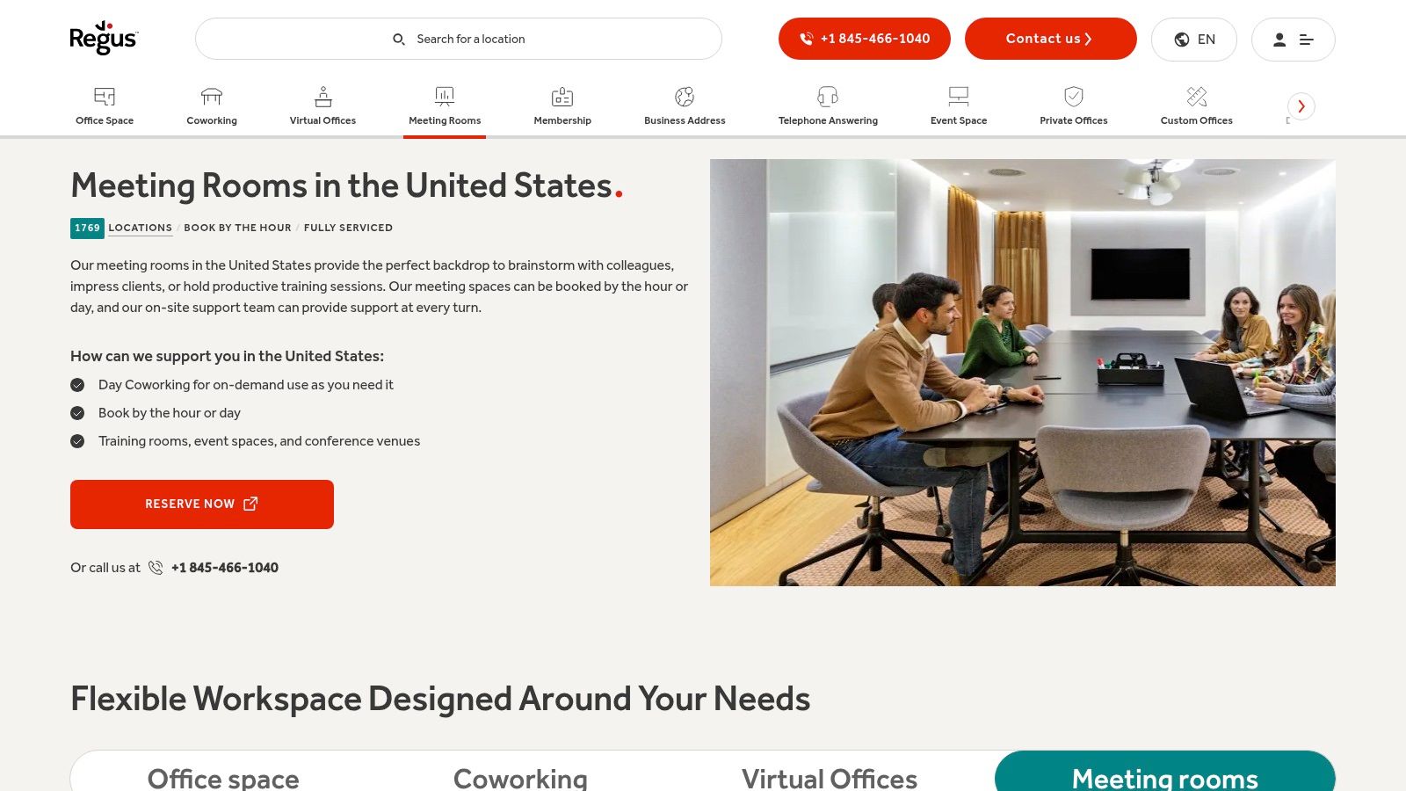Select the Telephone Answering headset icon
The height and width of the screenshot is (791, 1406).
[x=828, y=97]
